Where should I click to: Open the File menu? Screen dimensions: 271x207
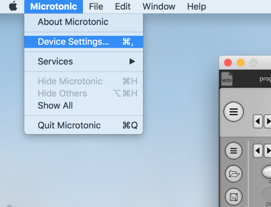96,7
